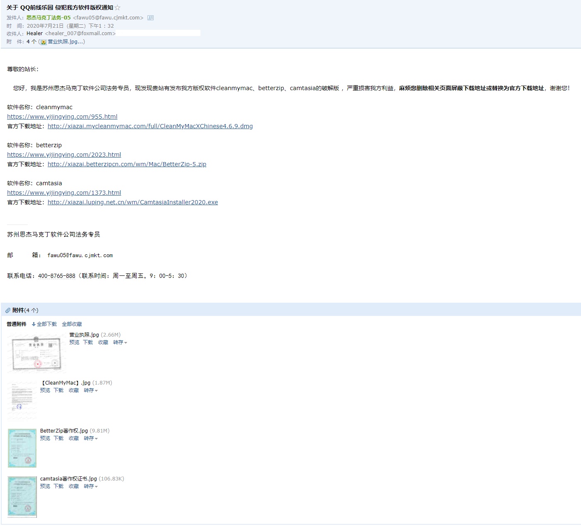Preview BetterZip著作权.jpg via 预览
581x526 pixels.
[x=45, y=438]
